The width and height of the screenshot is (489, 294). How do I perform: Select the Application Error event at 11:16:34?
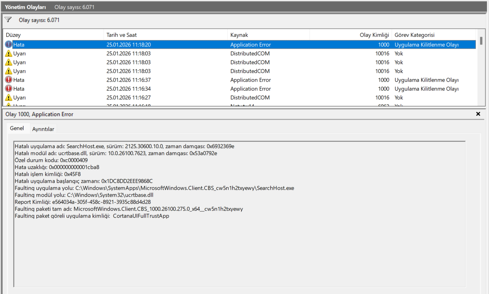pos(239,89)
